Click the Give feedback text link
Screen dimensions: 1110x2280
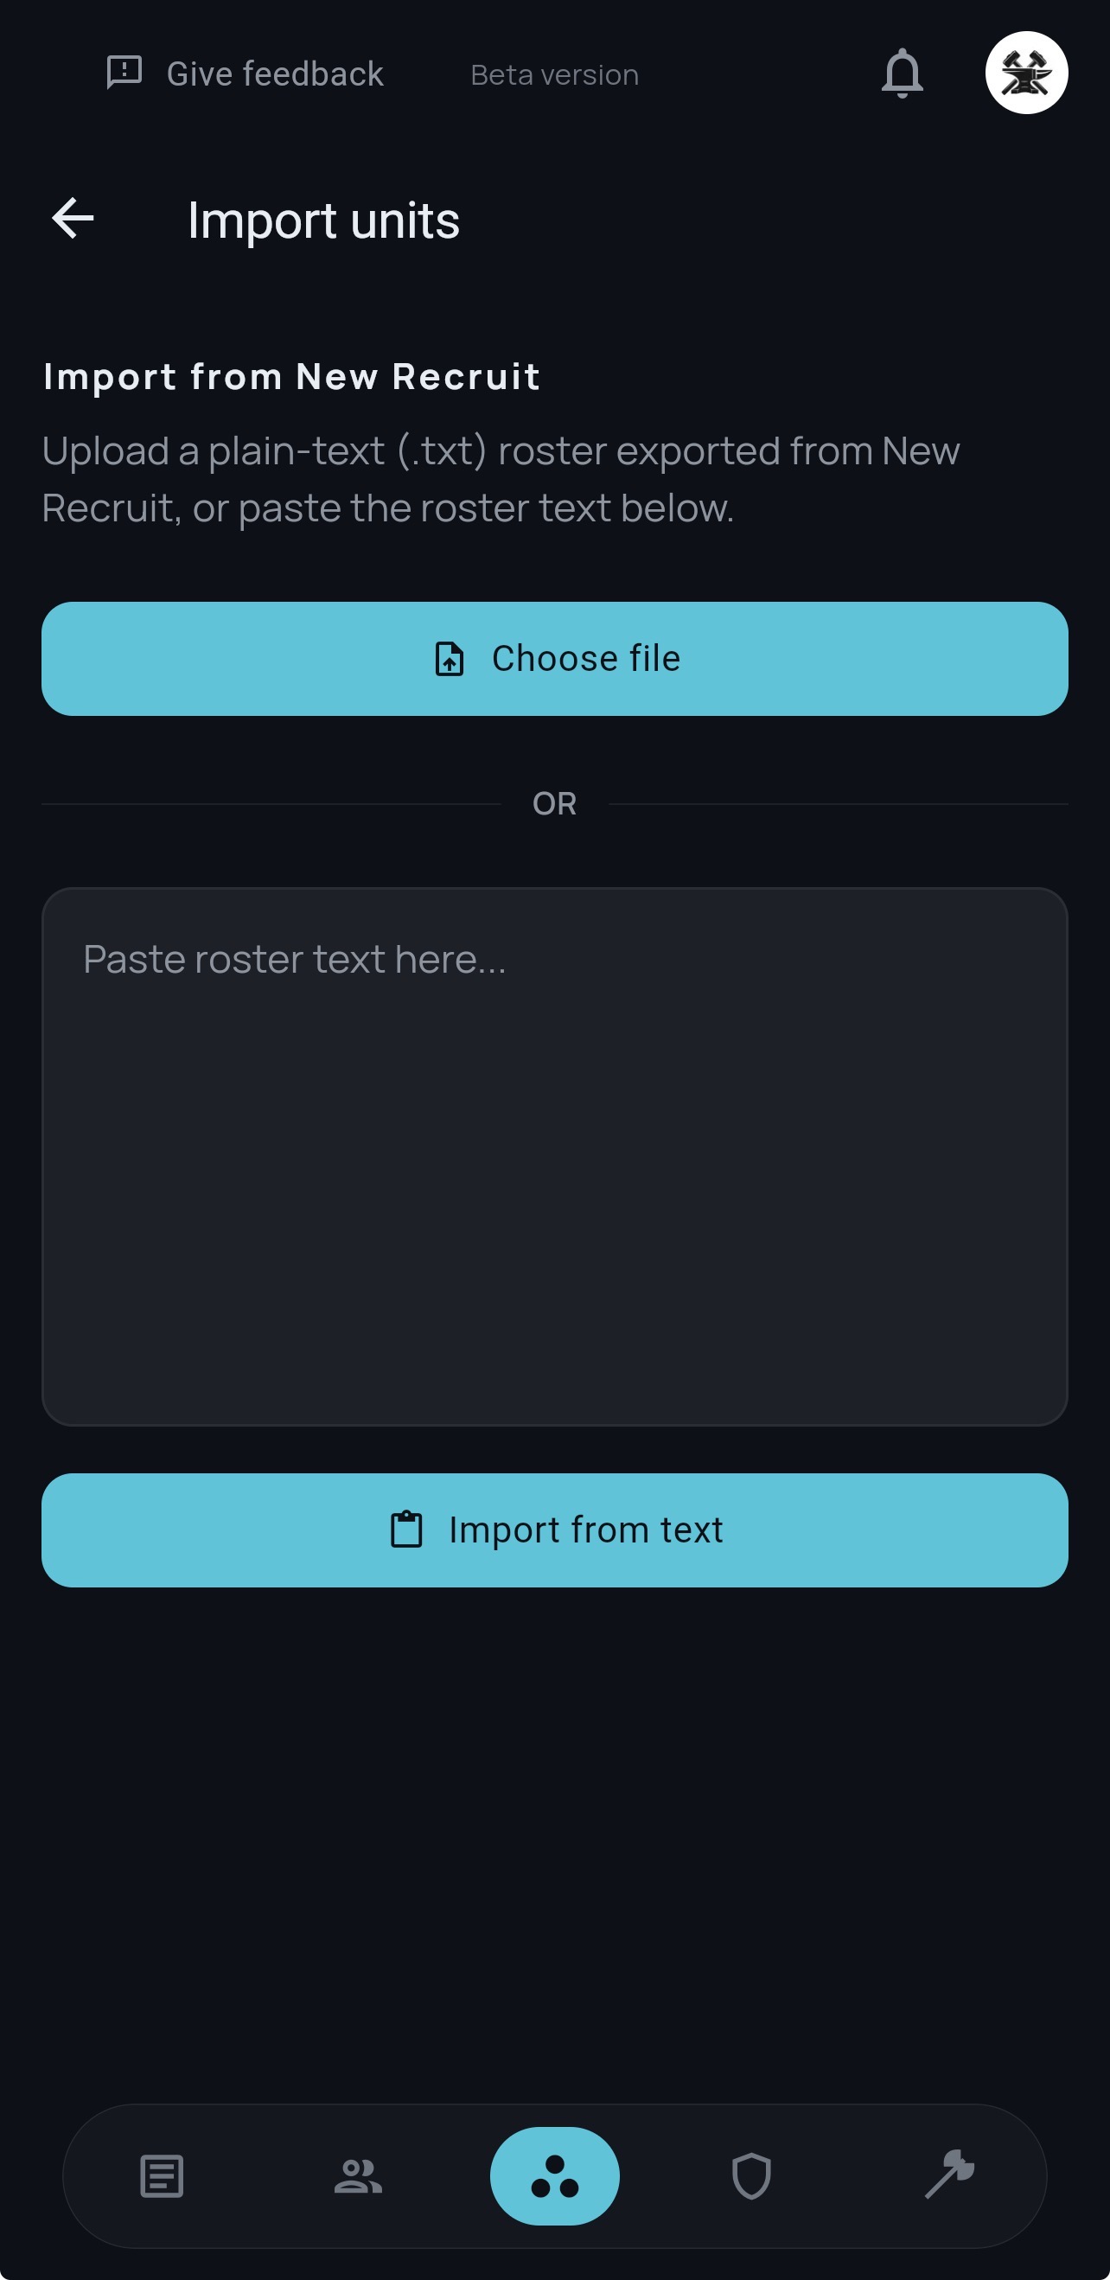click(x=274, y=74)
